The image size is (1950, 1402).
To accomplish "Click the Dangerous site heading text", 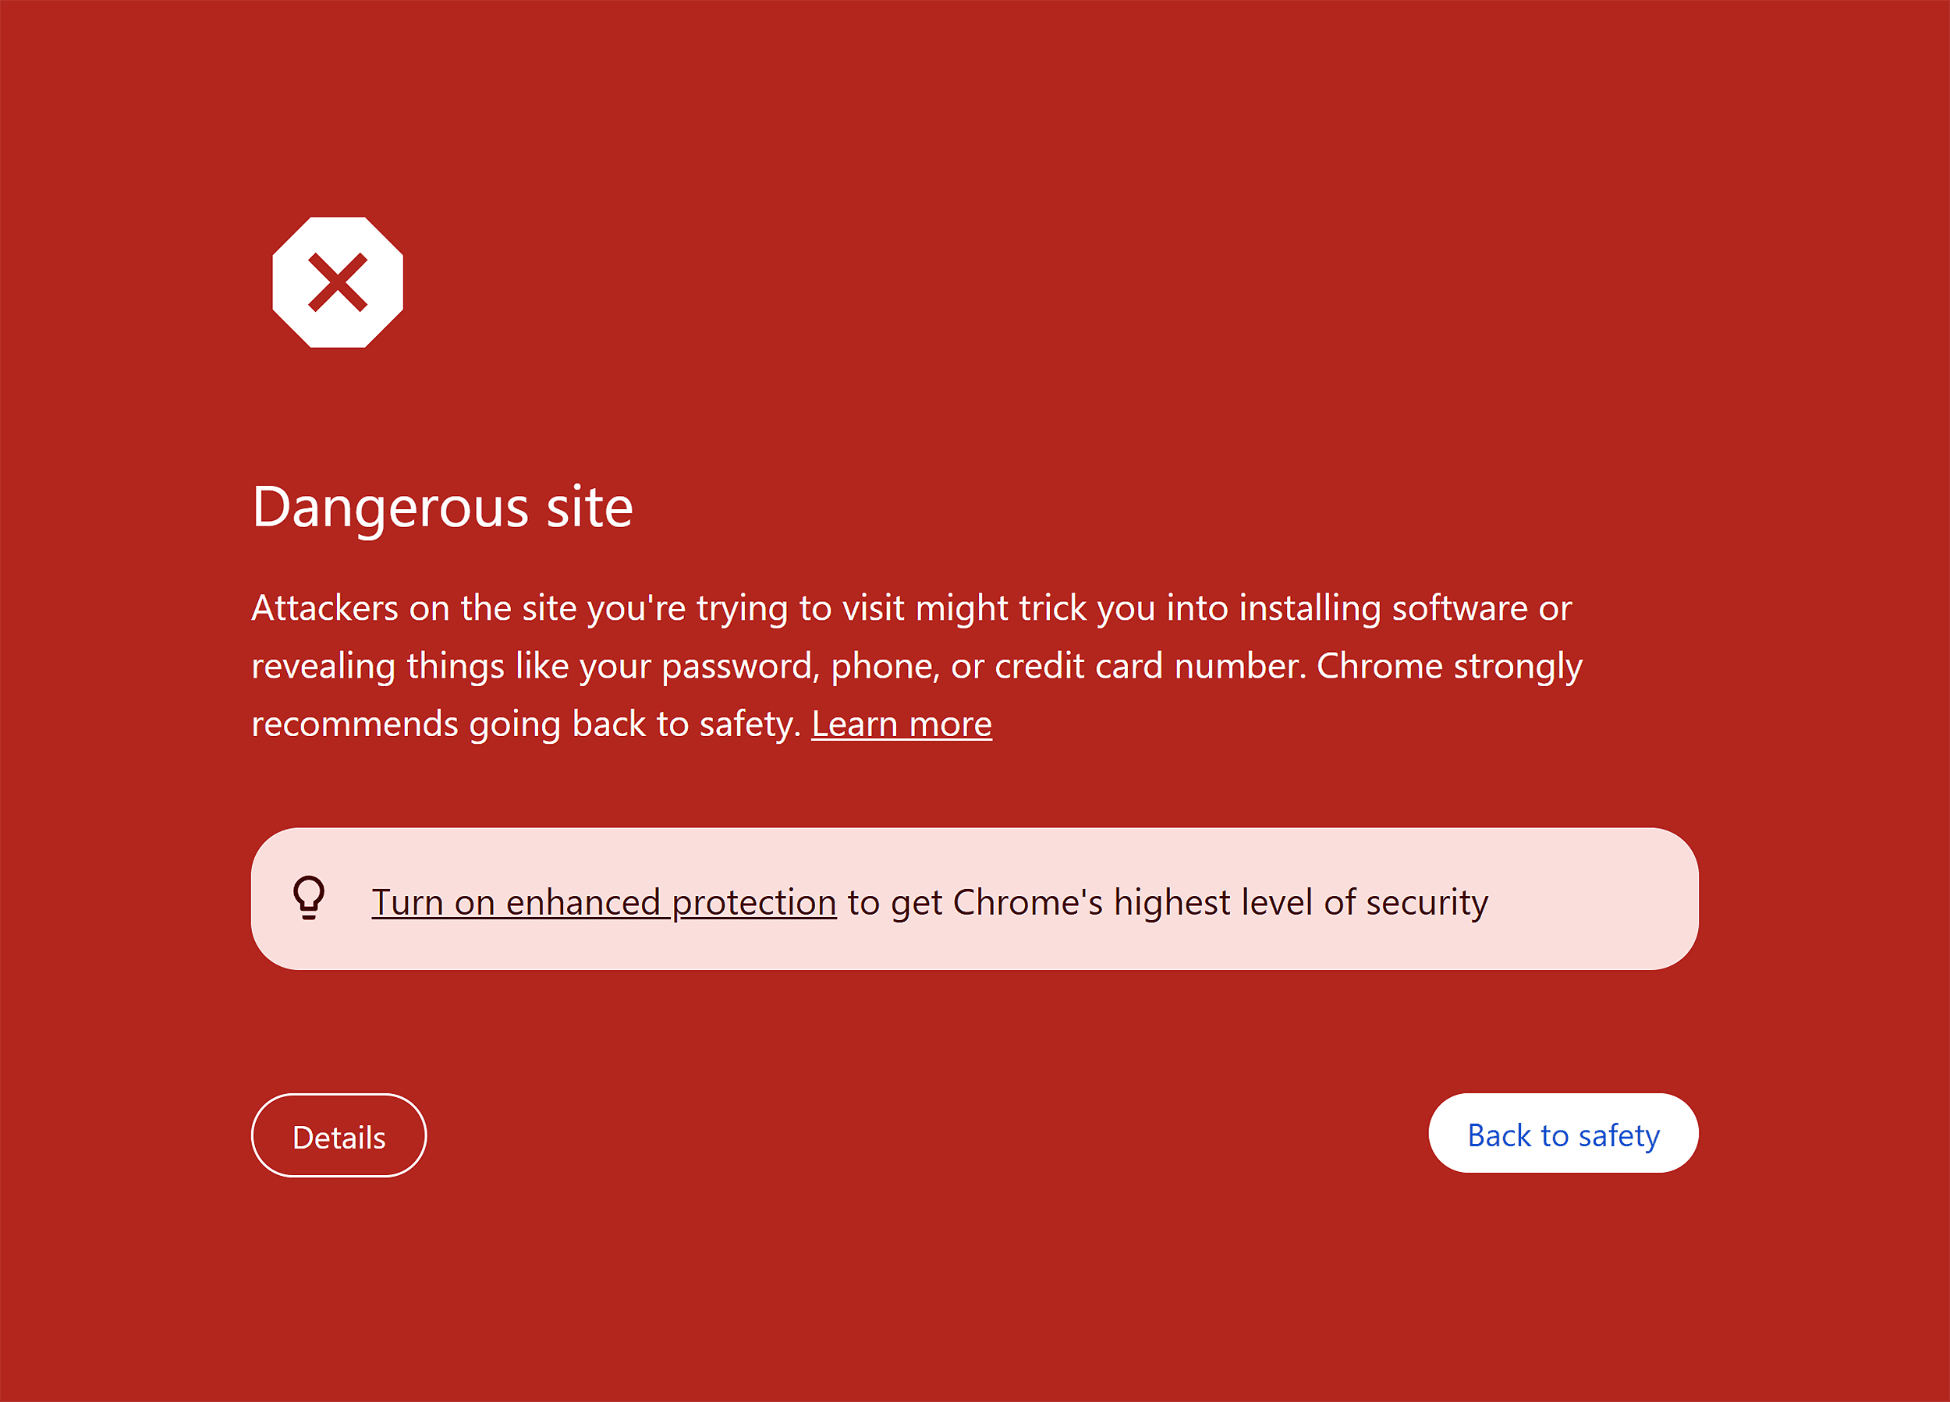I will click(x=443, y=507).
